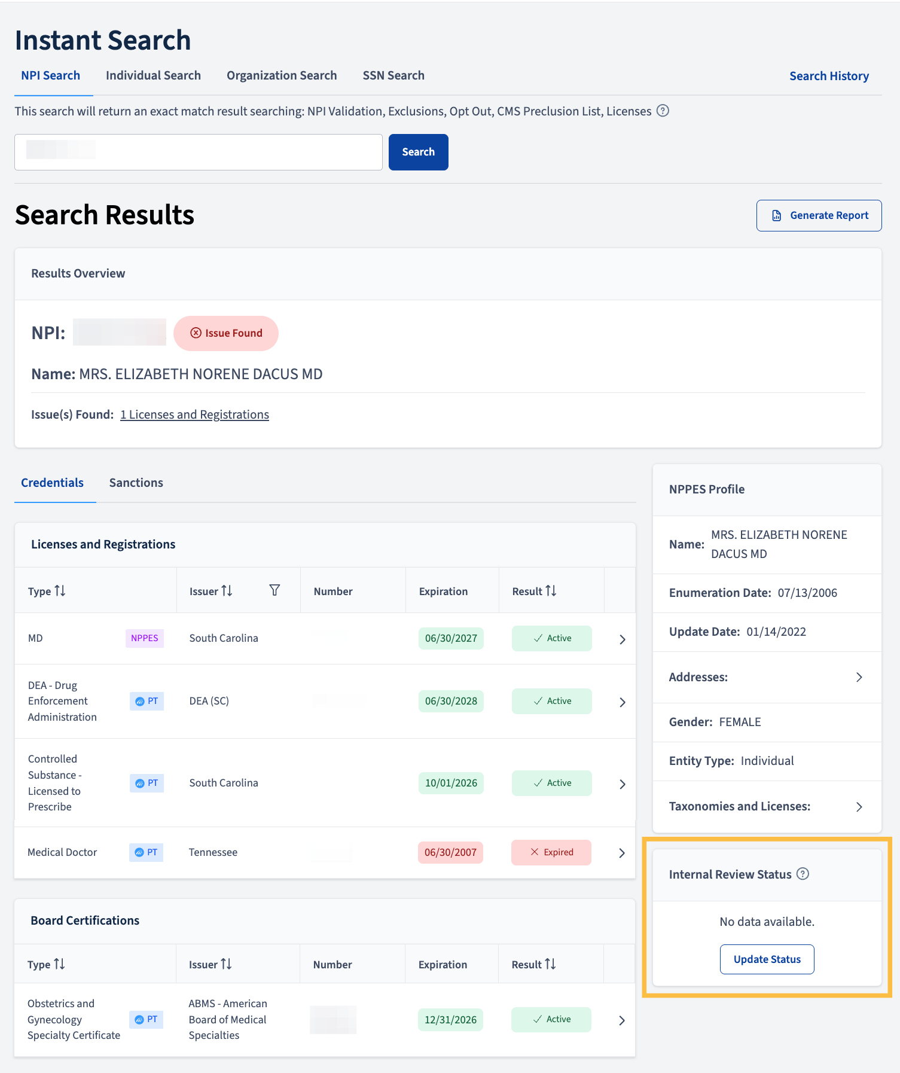
Task: Switch to Individual Search tab
Action: pyautogui.click(x=153, y=75)
